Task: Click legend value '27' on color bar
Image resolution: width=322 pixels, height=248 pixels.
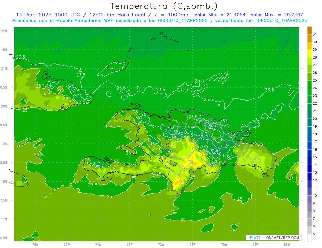Action: 315,65
